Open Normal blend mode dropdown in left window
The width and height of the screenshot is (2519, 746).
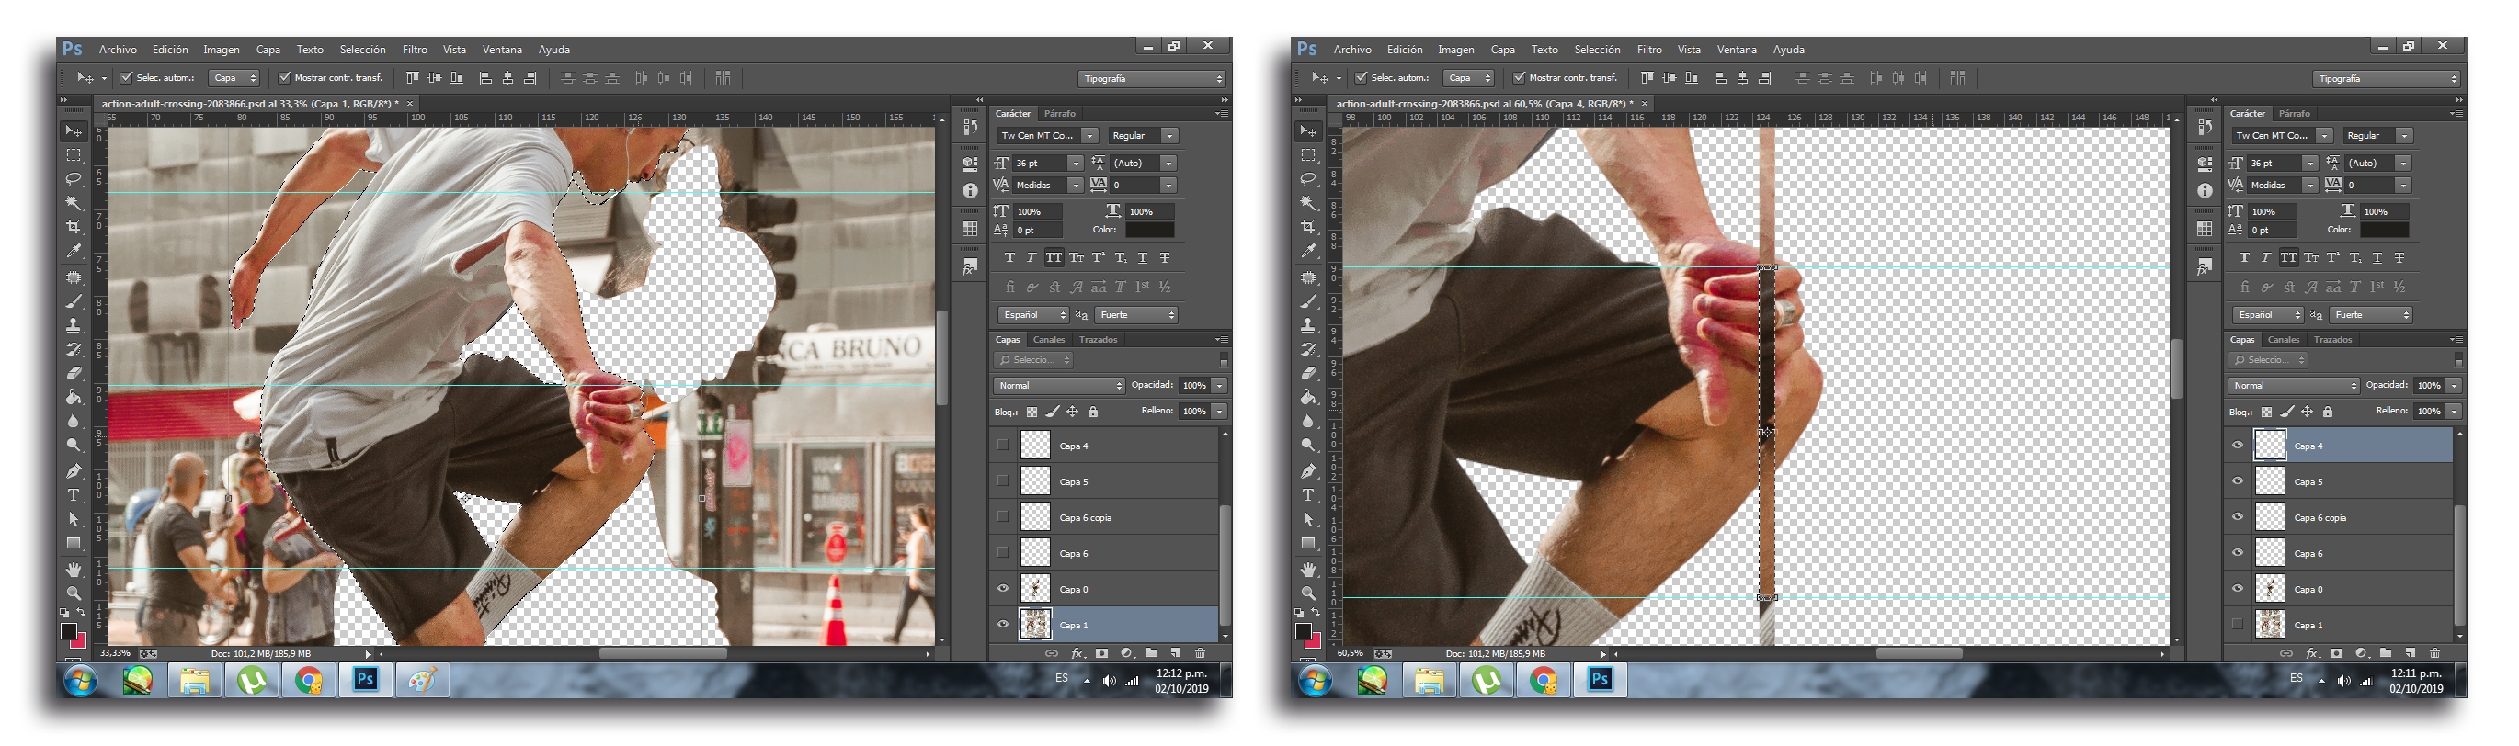(x=1060, y=385)
